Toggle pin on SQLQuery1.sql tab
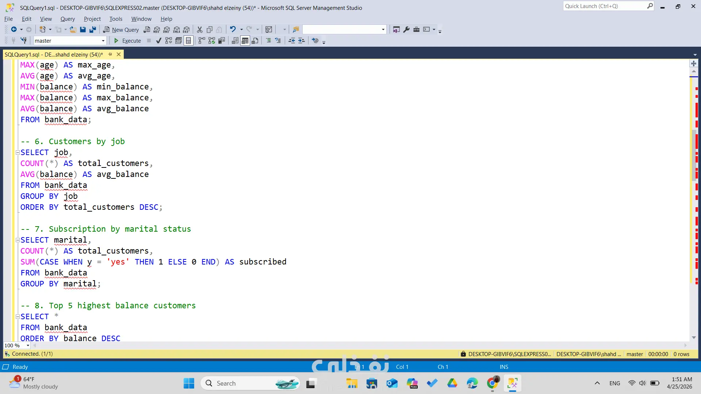The image size is (701, 394). (110, 54)
